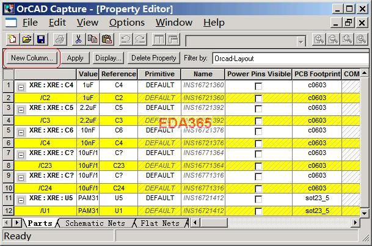Click the New document toolbar icon

pos(12,39)
